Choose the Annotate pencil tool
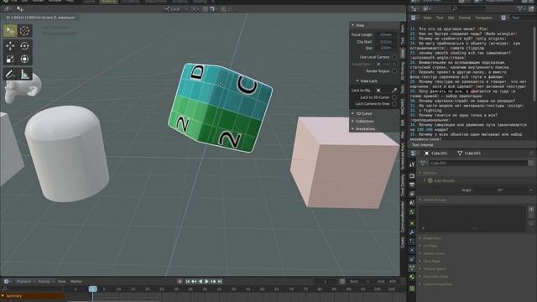The width and height of the screenshot is (537, 302). pos(10,74)
